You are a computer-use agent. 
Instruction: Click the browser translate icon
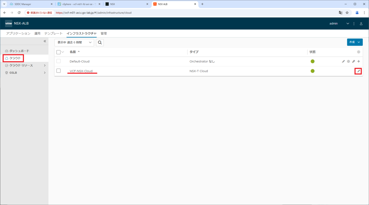[x=340, y=13]
